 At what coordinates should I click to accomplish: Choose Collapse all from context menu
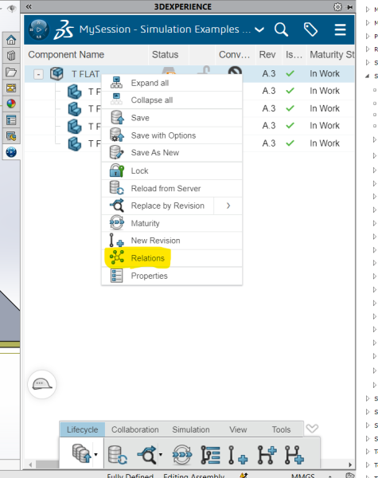pyautogui.click(x=172, y=100)
